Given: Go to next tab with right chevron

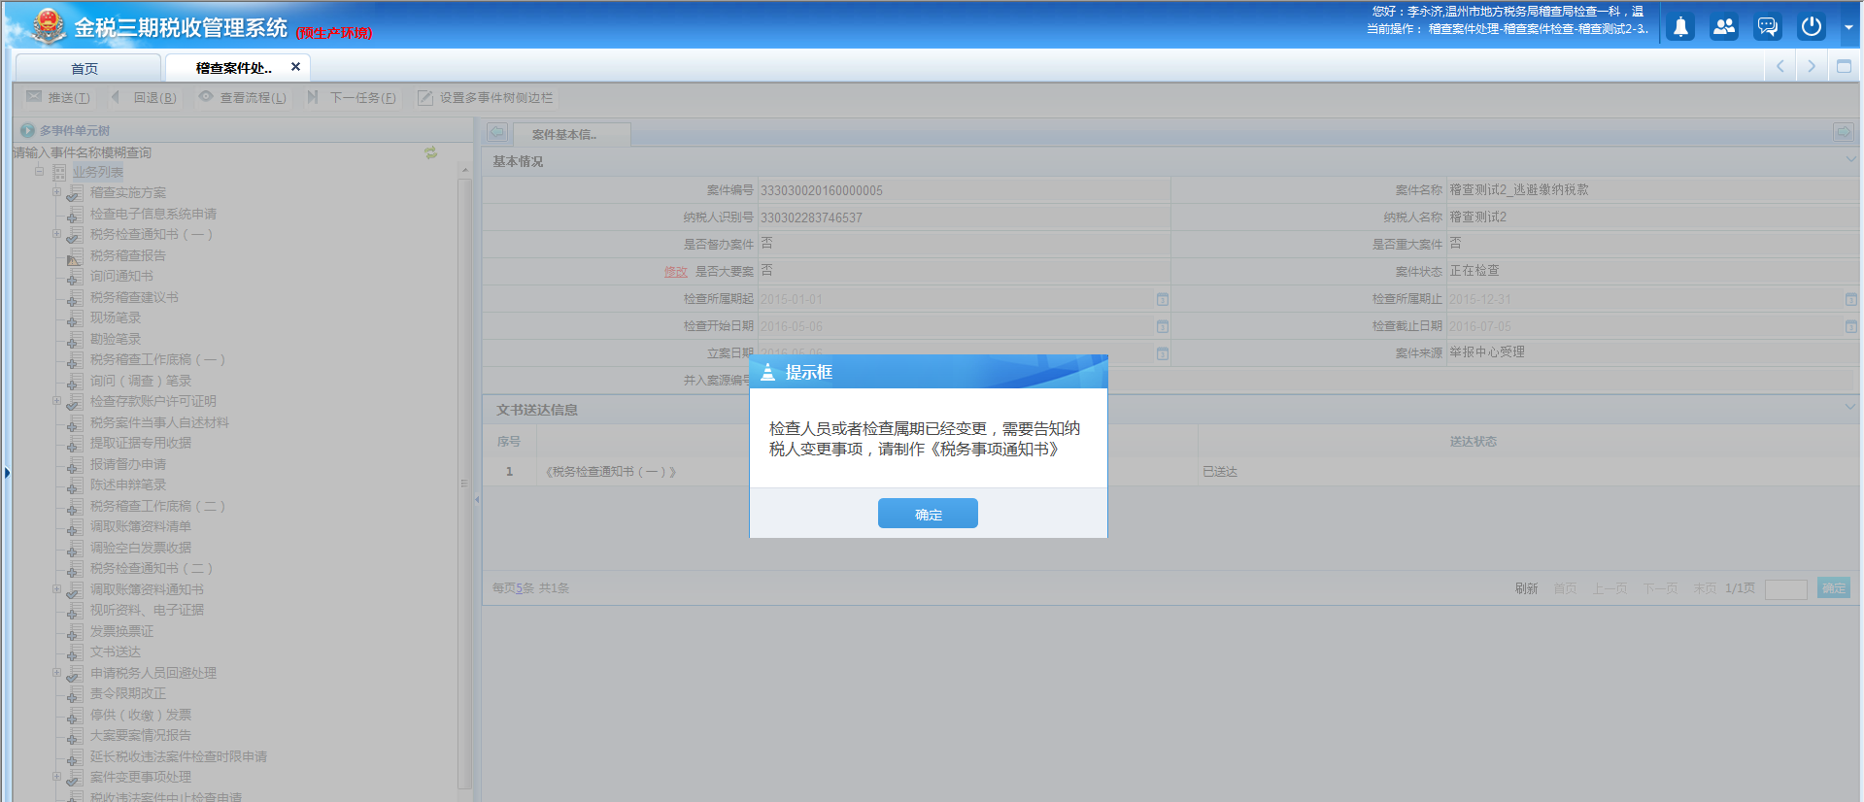Looking at the screenshot, I should [1812, 67].
